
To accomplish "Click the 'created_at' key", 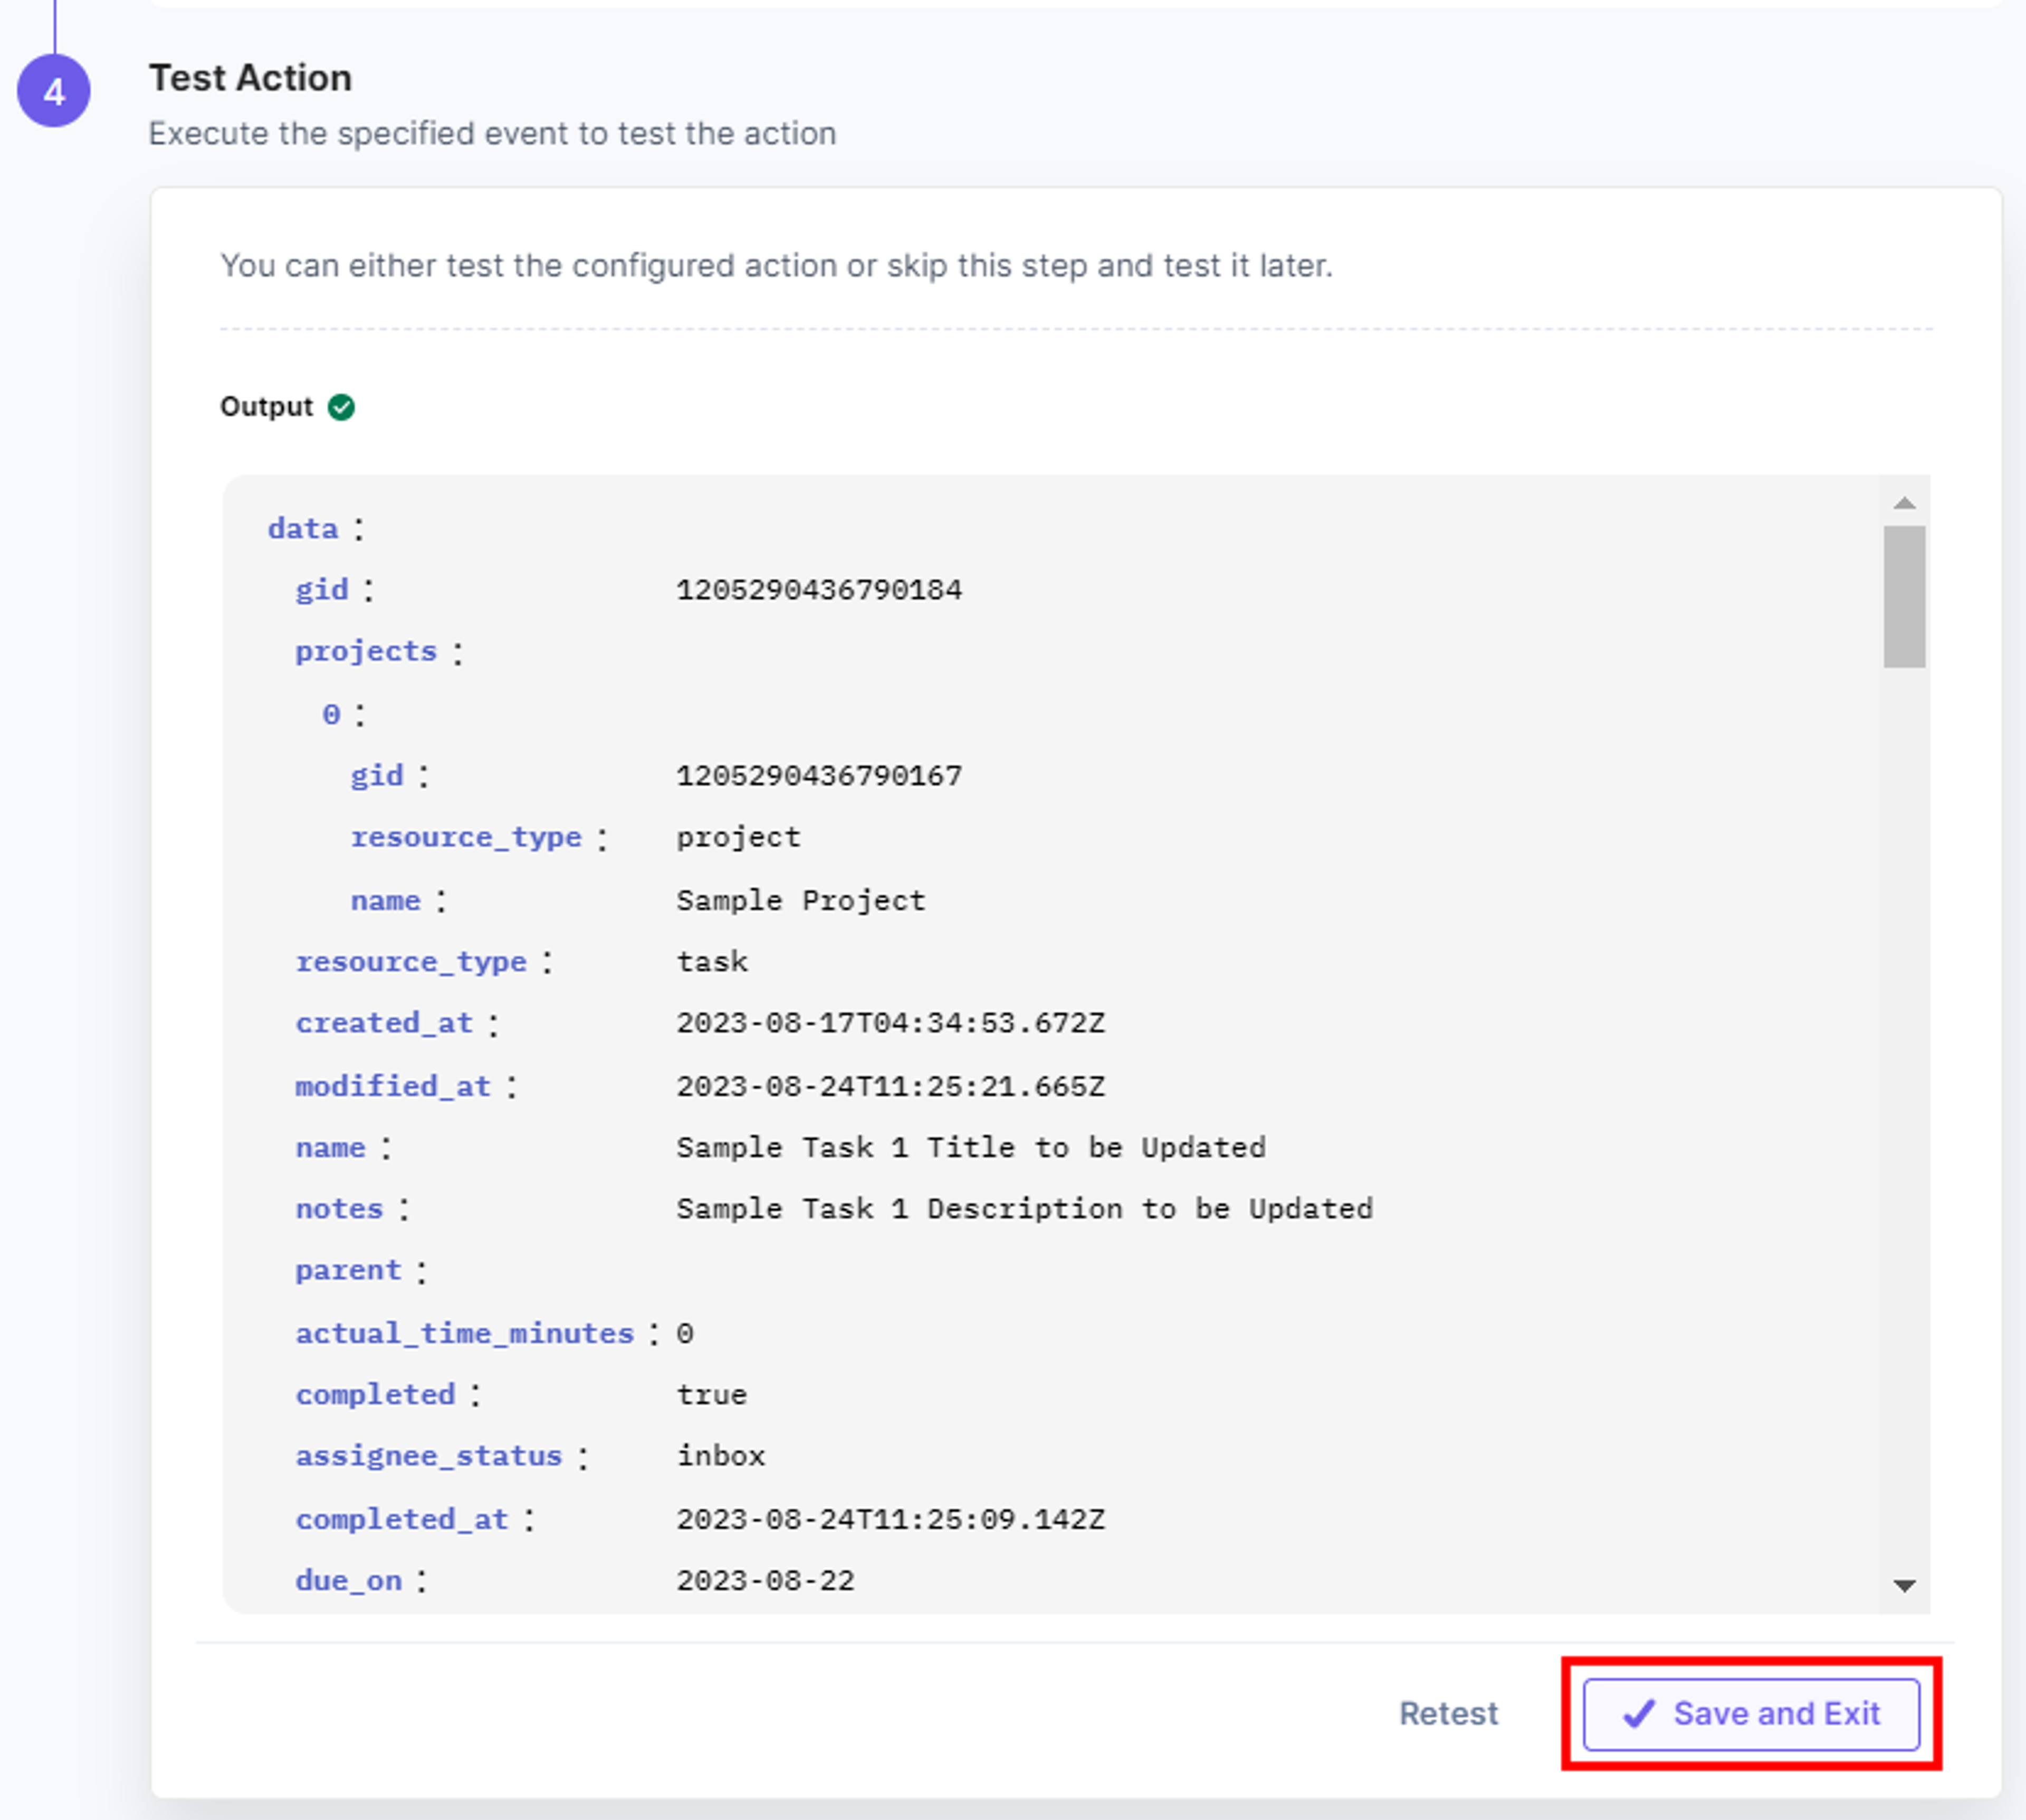I will click(x=384, y=1023).
